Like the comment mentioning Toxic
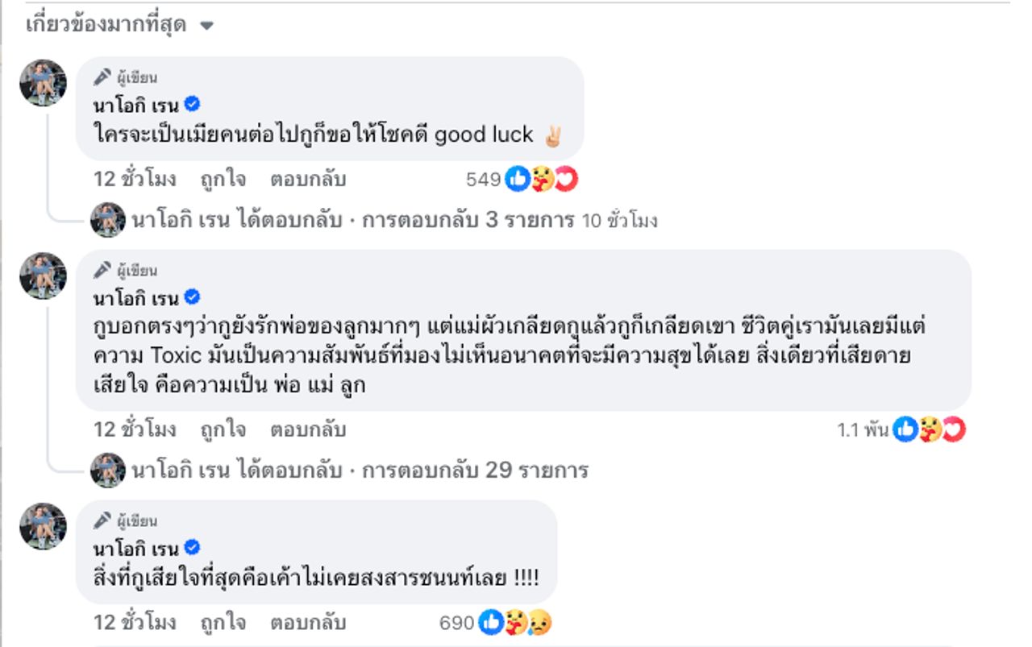This screenshot has height=647, width=1032. click(225, 429)
